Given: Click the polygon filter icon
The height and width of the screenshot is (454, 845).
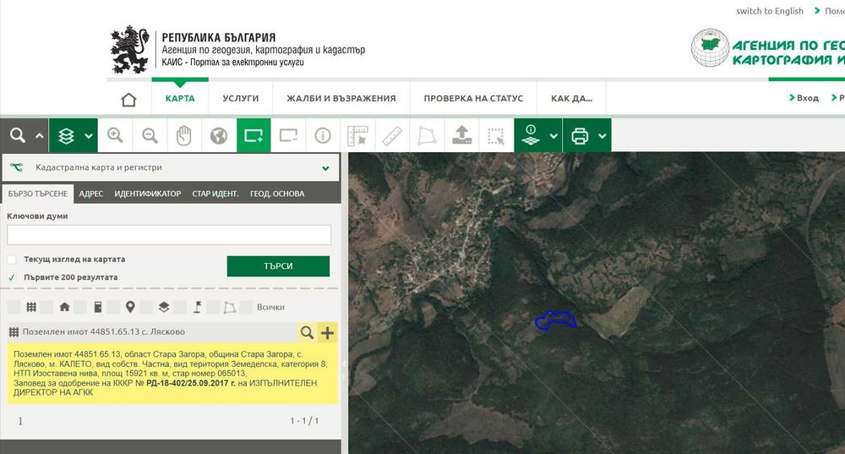Looking at the screenshot, I should click(230, 308).
